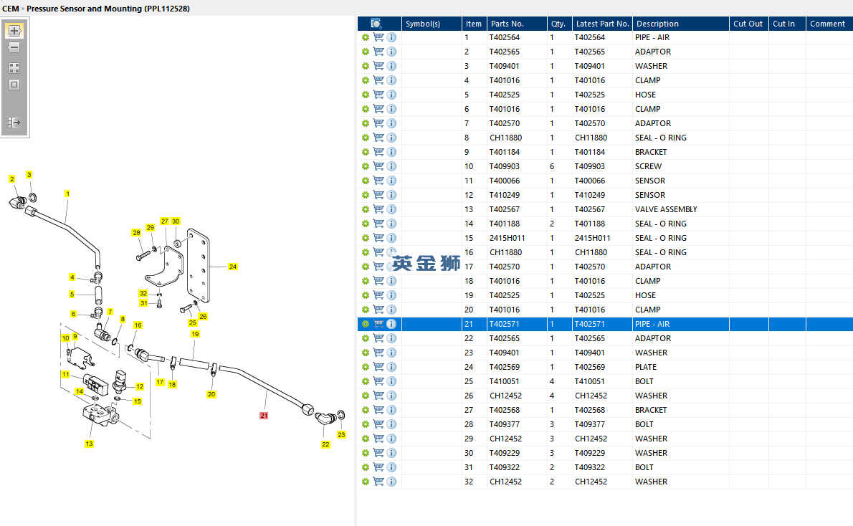Add item 24 PLATE to cart
Viewport: 853px width, 526px height.
[378, 367]
